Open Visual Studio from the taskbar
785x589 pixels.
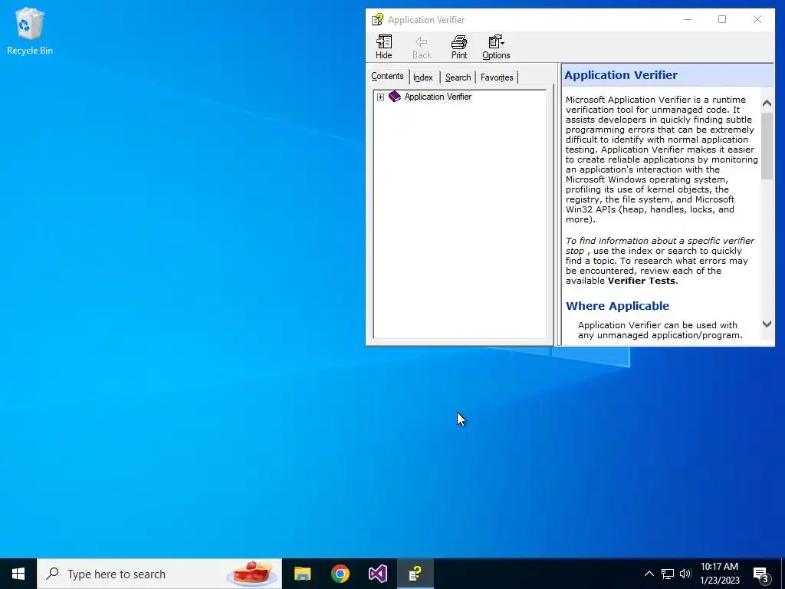(377, 574)
